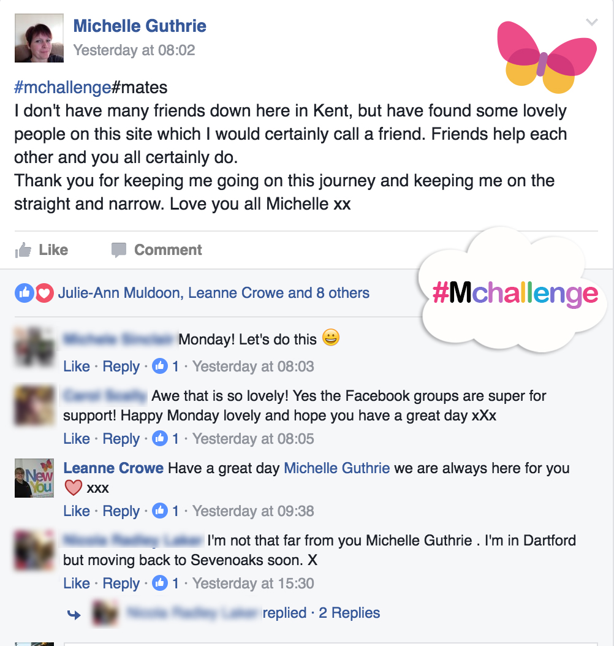The image size is (614, 646).
Task: Click the thumbs-up Like icon under the post
Action: pos(23,249)
